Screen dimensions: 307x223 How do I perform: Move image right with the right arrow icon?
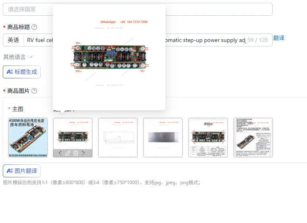pos(83,153)
